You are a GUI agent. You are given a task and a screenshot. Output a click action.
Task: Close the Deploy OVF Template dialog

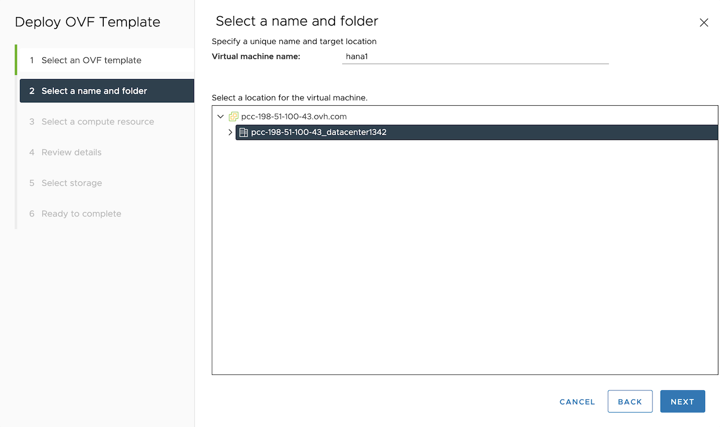click(x=703, y=23)
